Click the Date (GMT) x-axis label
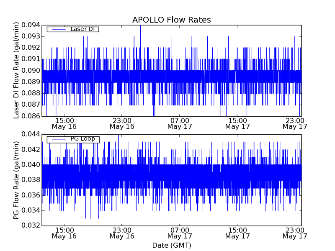The height and width of the screenshot is (251, 335). [171, 245]
